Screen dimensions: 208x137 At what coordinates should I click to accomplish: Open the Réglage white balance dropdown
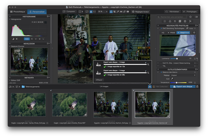(183, 75)
